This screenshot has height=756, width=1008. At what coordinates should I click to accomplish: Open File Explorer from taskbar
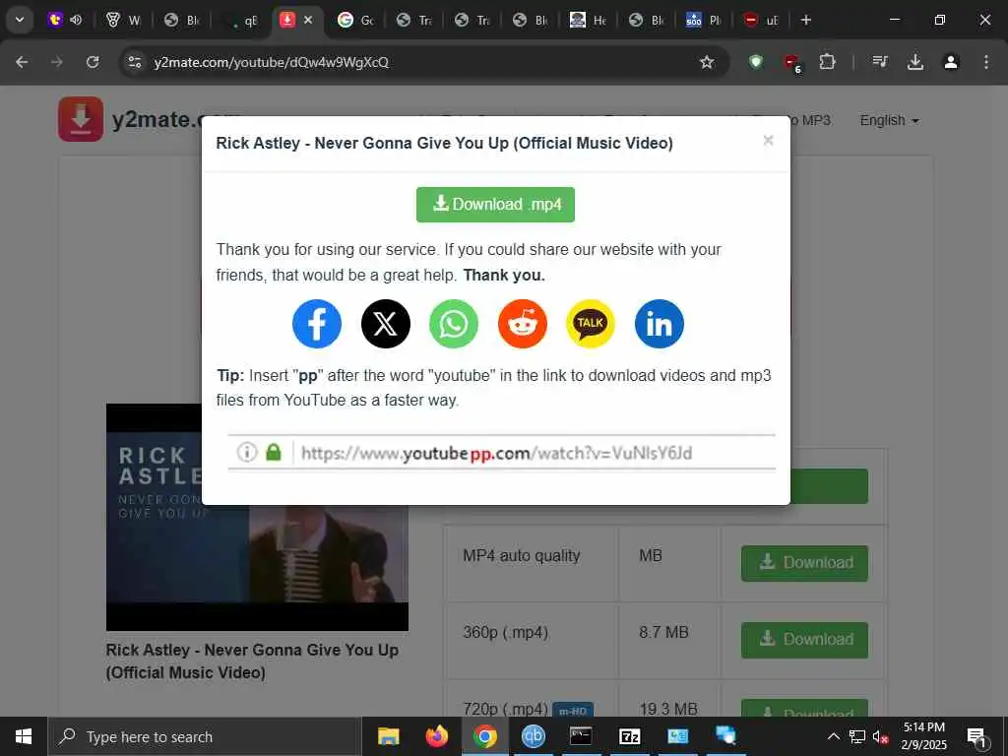[x=388, y=736]
